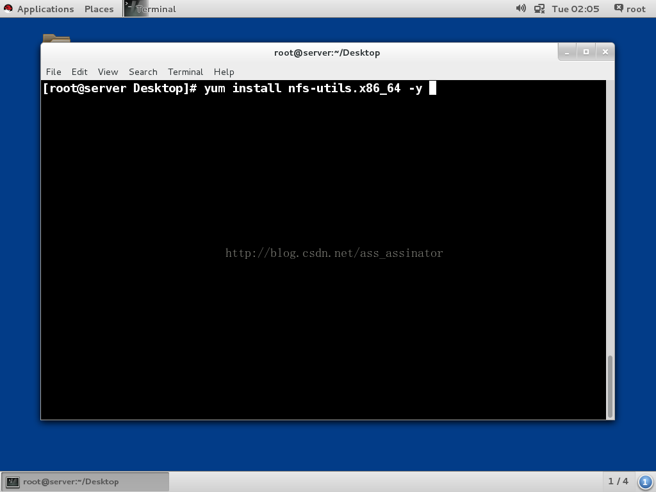Open the Search menu in terminal

point(143,72)
